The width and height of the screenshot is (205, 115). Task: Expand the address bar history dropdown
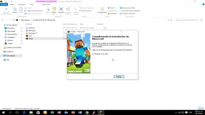168,20
